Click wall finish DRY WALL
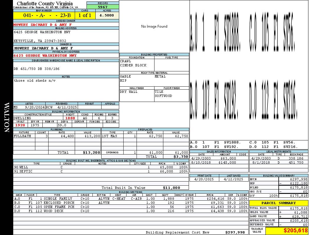Screen dimensions: 309x235 [129, 92]
